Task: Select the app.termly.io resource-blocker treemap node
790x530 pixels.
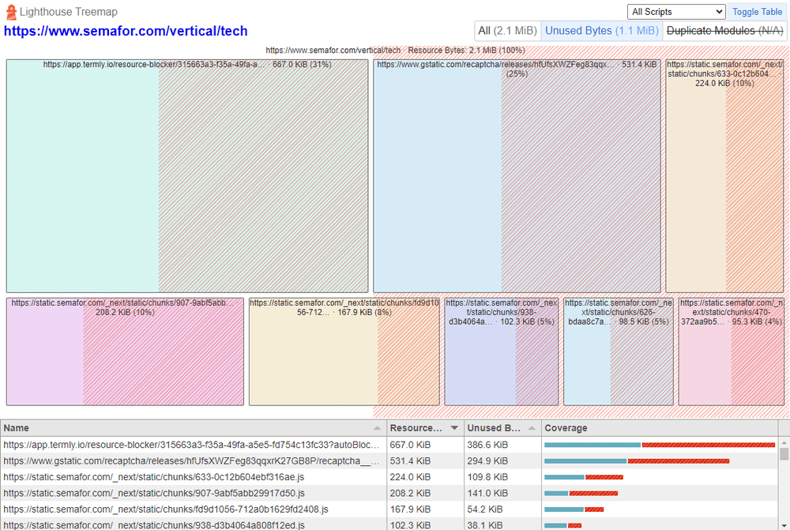Action: (x=187, y=176)
